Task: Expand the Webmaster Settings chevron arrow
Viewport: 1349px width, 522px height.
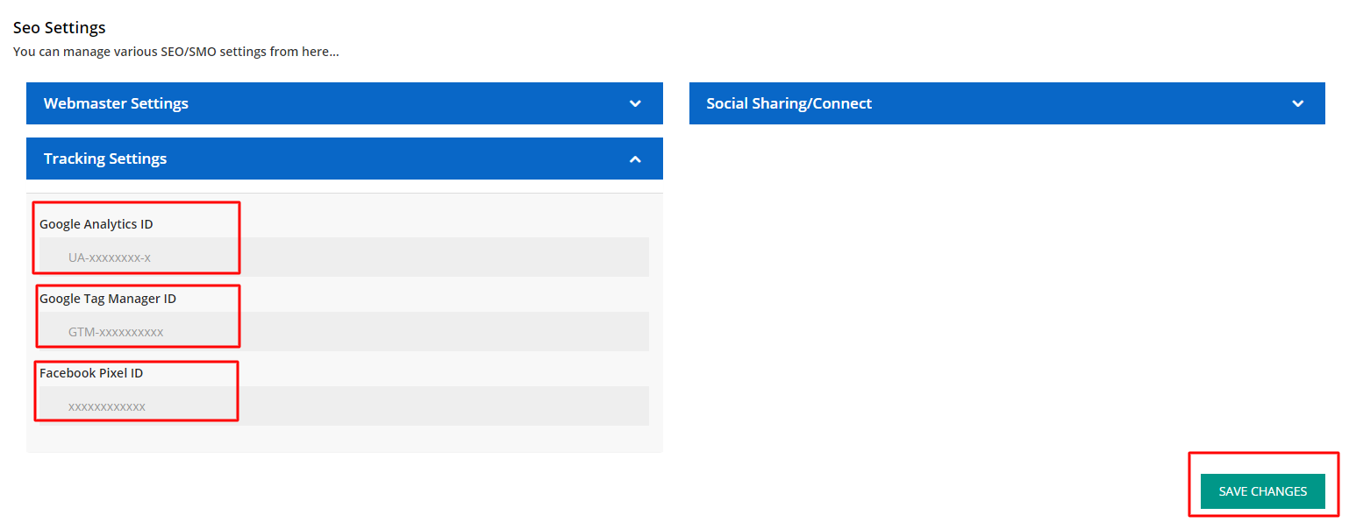Action: (x=635, y=103)
